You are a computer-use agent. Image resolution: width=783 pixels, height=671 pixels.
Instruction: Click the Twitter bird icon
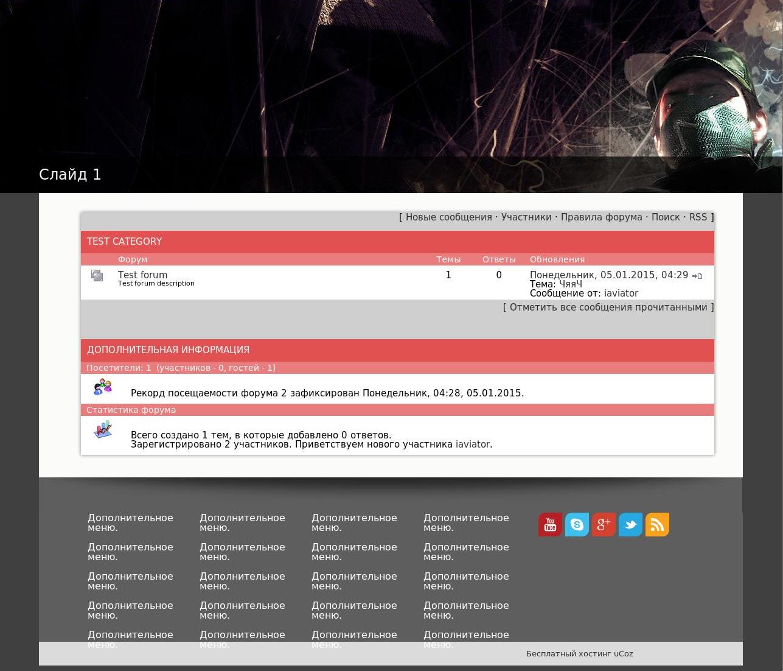630,524
